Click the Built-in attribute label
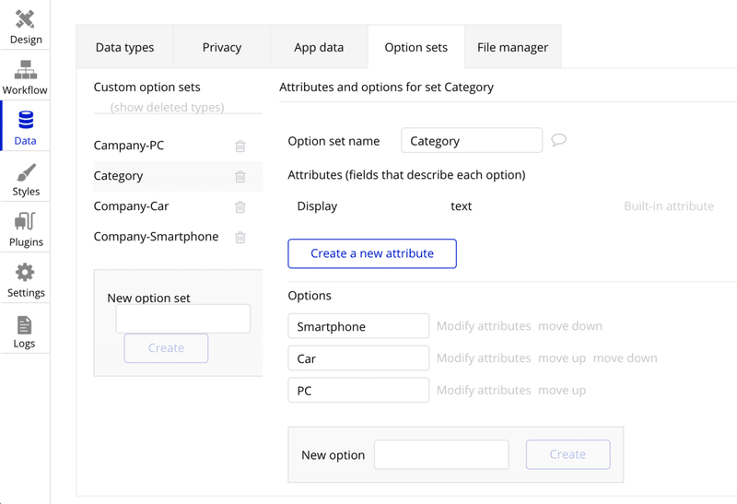 669,205
